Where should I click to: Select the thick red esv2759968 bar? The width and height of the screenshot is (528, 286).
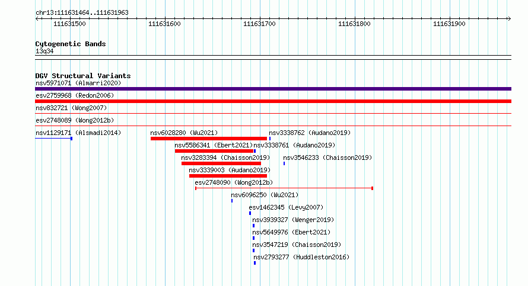point(273,101)
